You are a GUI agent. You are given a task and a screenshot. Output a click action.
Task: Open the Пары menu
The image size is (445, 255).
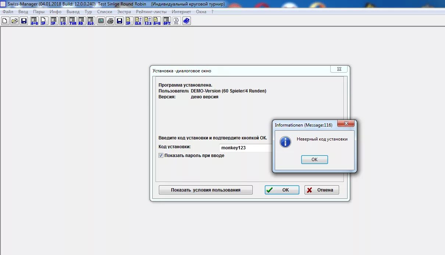coord(39,12)
